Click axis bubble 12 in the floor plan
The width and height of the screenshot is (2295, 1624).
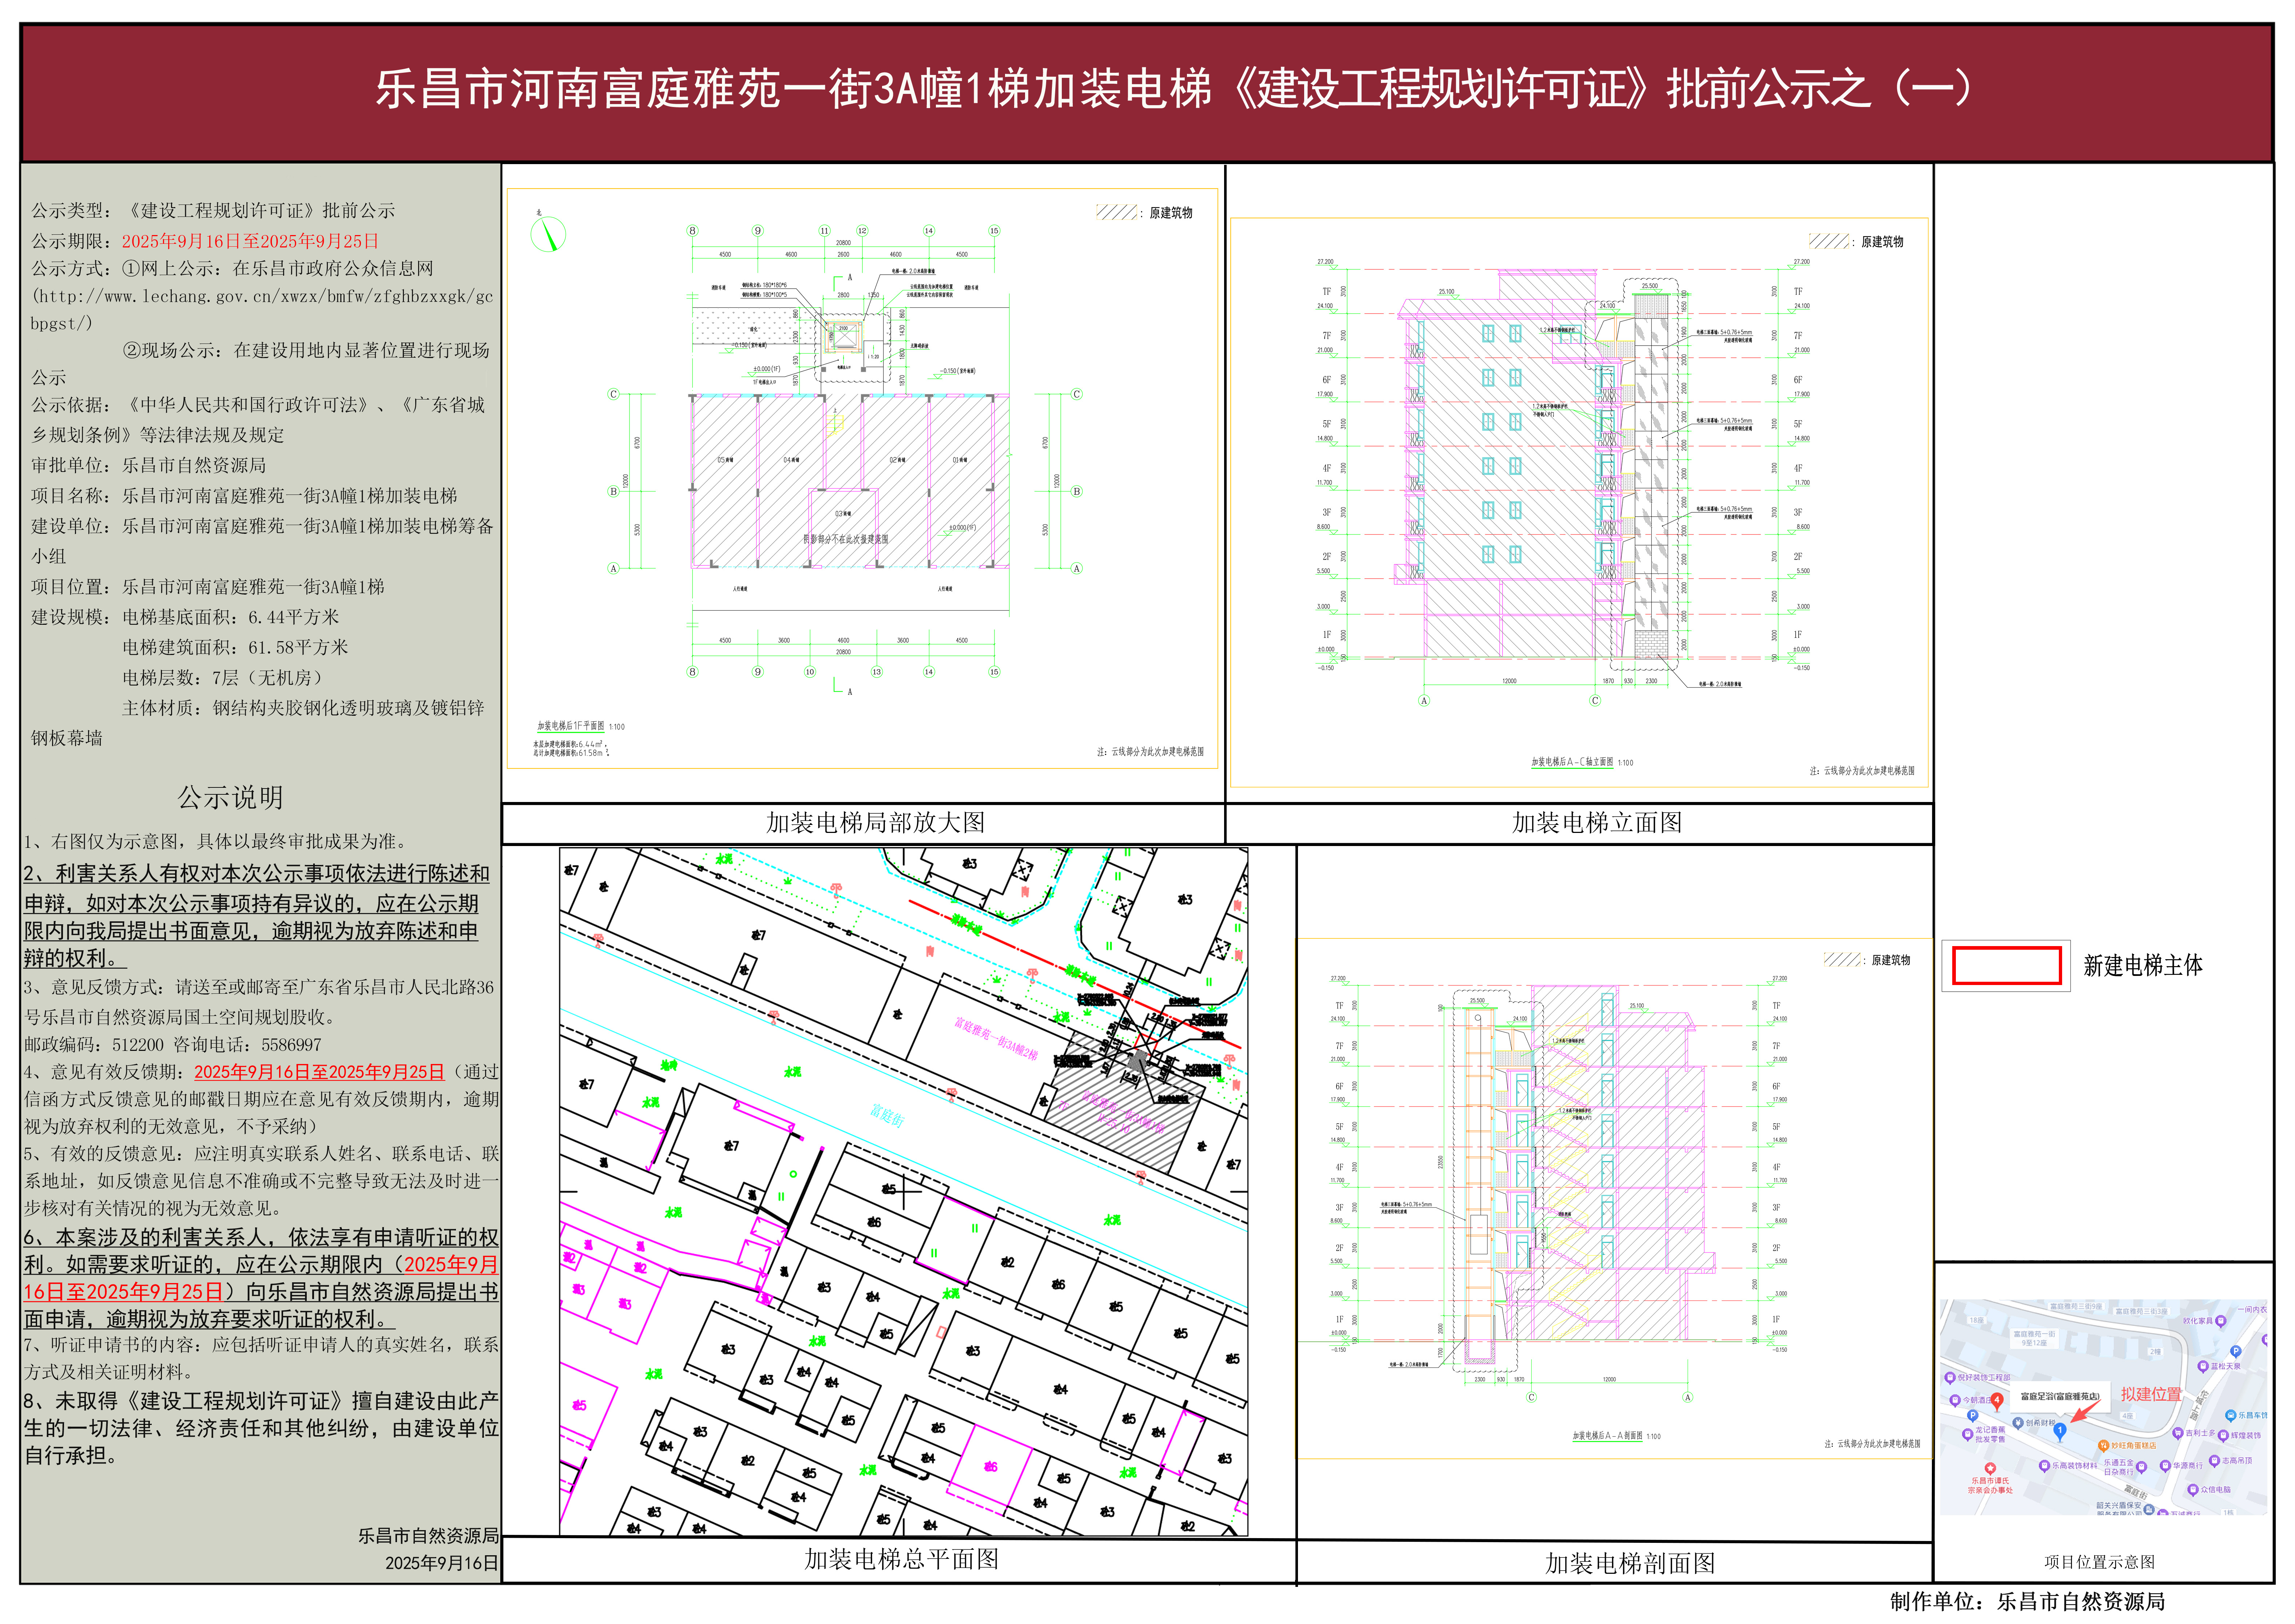tap(862, 231)
